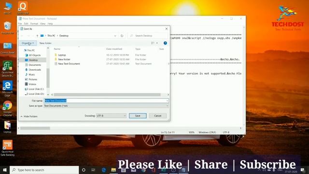This screenshot has height=174, width=309.
Task: Open Recycle Bin desktop icon
Action: (8, 28)
